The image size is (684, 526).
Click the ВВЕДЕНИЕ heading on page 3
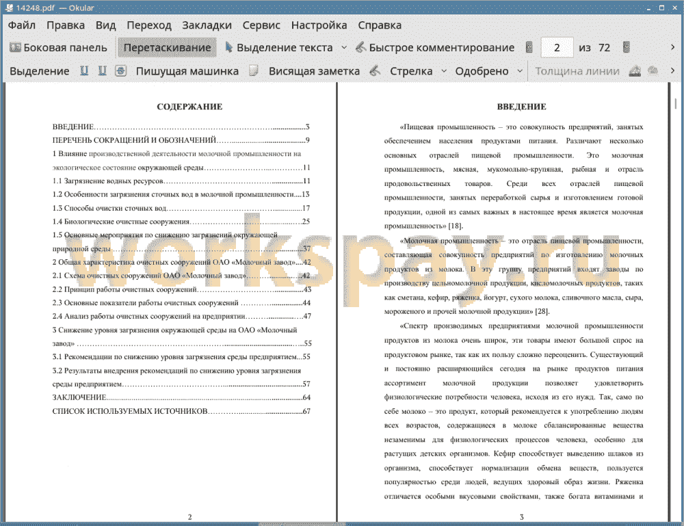[522, 107]
